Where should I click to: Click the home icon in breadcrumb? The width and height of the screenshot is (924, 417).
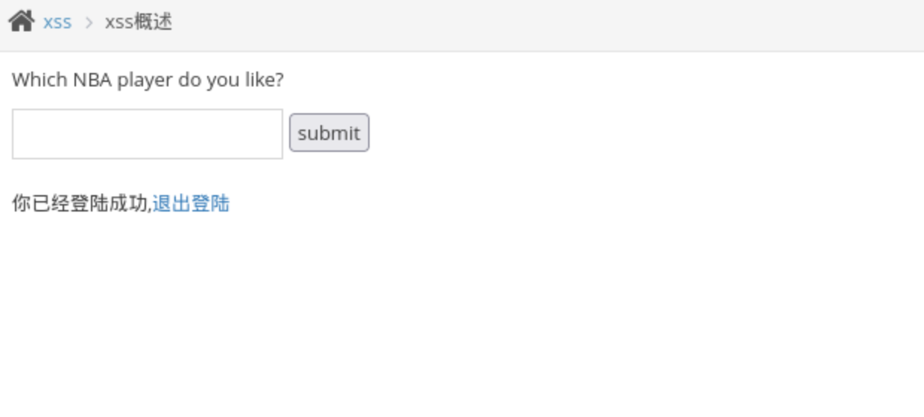click(21, 22)
